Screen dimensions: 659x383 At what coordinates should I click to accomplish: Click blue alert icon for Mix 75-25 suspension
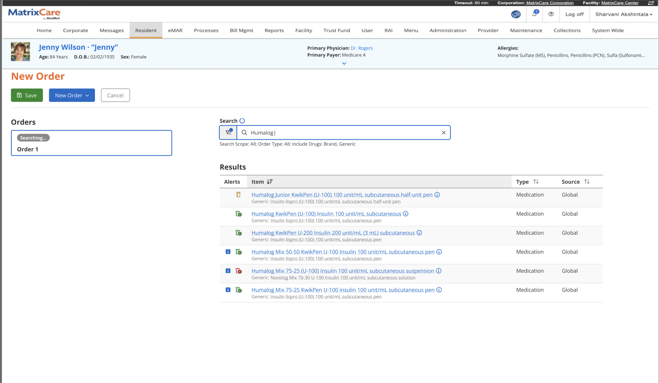click(x=228, y=271)
